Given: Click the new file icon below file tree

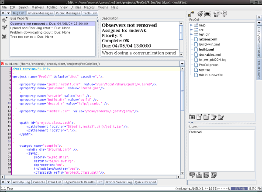Looking at the screenshot, I should coord(200,117).
